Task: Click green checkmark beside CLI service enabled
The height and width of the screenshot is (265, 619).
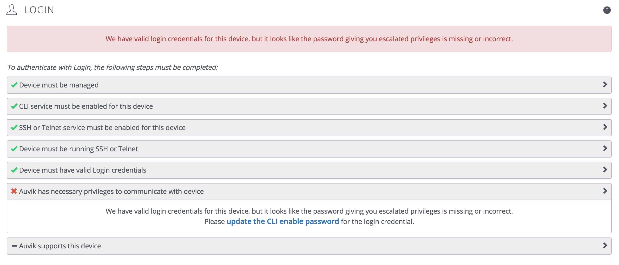Action: point(14,106)
